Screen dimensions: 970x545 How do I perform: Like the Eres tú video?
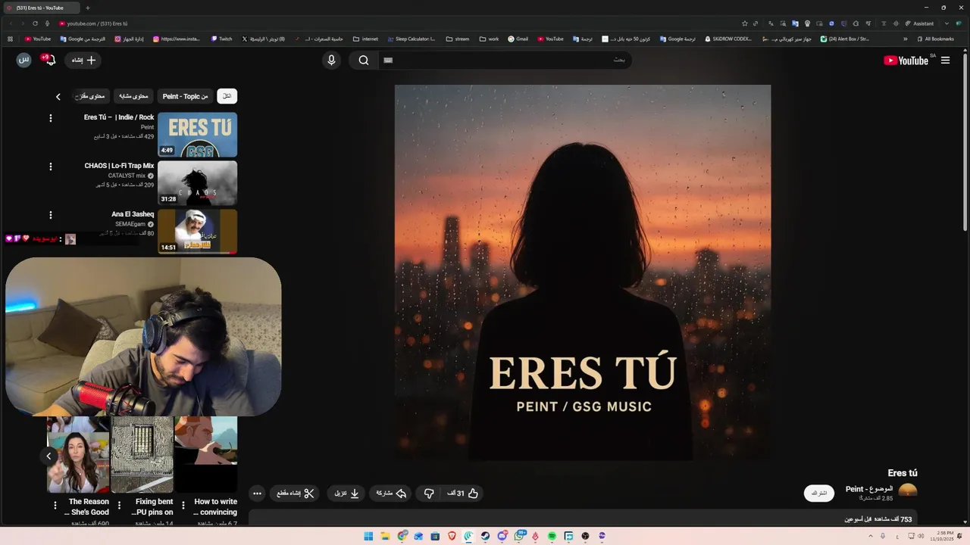click(x=463, y=494)
